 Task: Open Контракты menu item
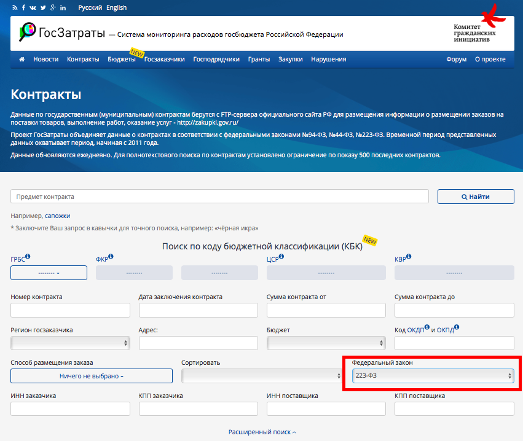pyautogui.click(x=83, y=59)
